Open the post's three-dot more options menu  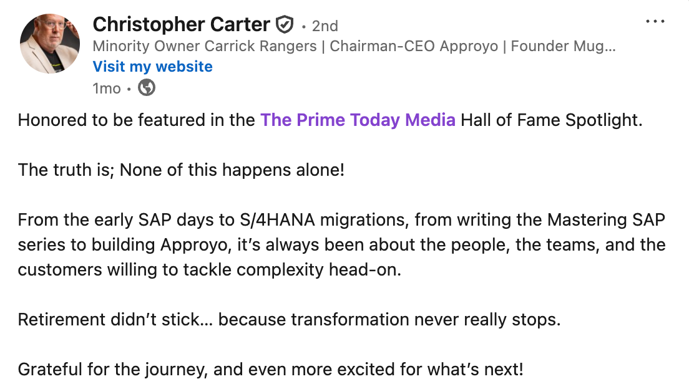point(655,22)
